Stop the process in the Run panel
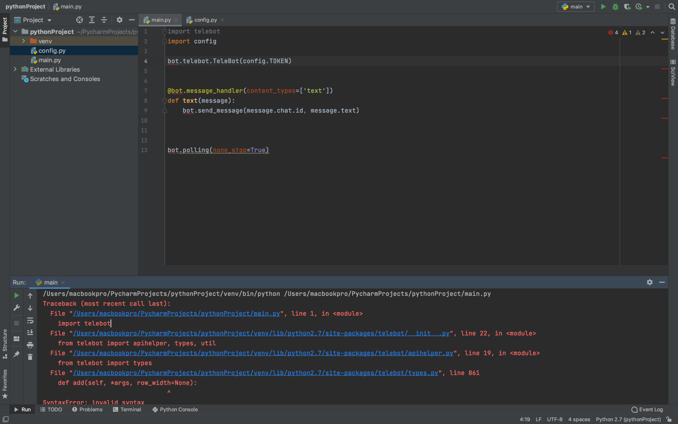The image size is (678, 424). click(17, 323)
